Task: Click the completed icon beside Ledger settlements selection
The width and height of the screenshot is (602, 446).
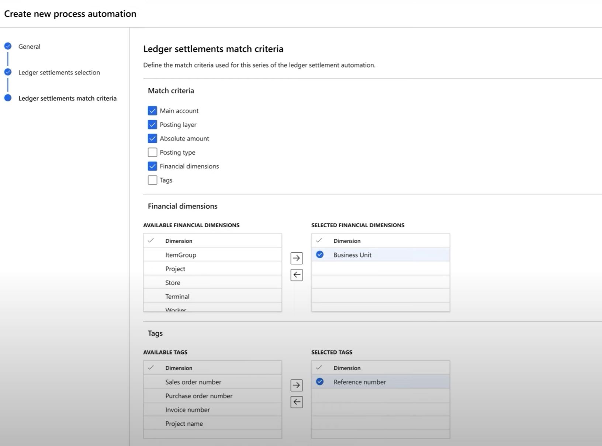Action: 8,72
